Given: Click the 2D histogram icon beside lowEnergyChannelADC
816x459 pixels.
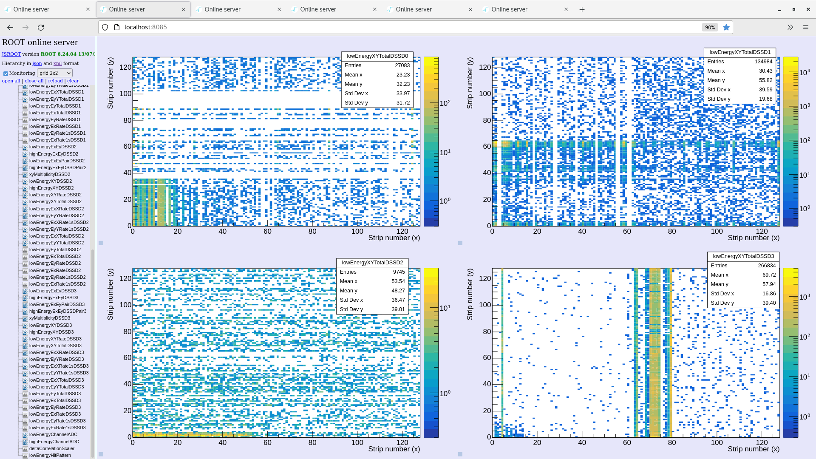Looking at the screenshot, I should pyautogui.click(x=25, y=434).
